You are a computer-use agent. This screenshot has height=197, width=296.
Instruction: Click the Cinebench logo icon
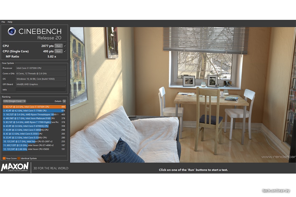pos(12,31)
